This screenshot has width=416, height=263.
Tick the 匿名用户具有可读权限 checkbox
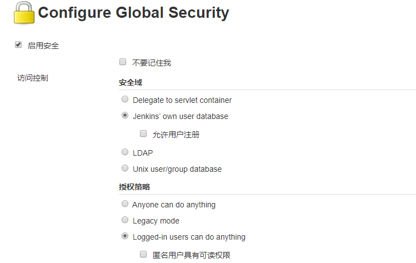[x=143, y=255]
